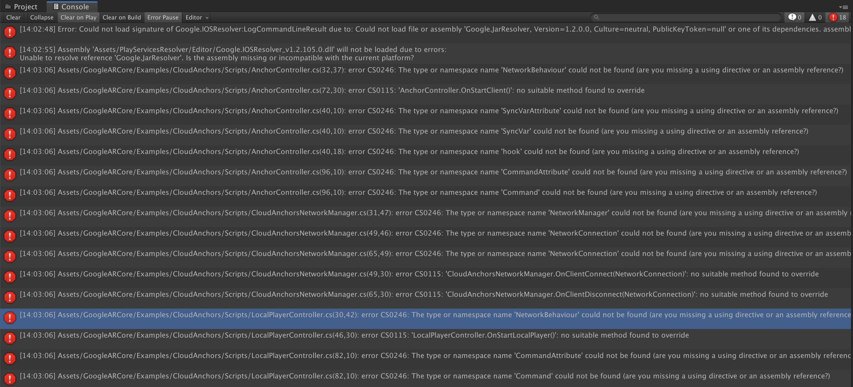853x387 pixels.
Task: Toggle the warning count filter icon
Action: click(x=815, y=17)
